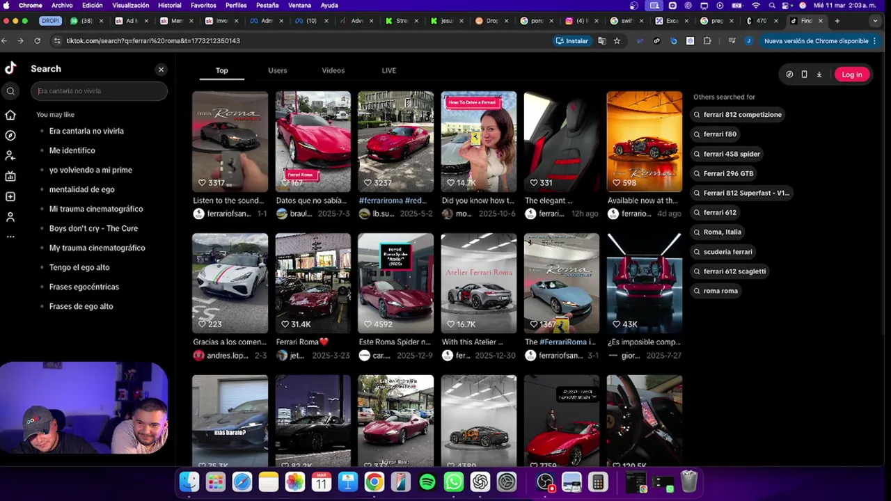
Task: Open Chrome Historial menu
Action: pyautogui.click(x=169, y=6)
